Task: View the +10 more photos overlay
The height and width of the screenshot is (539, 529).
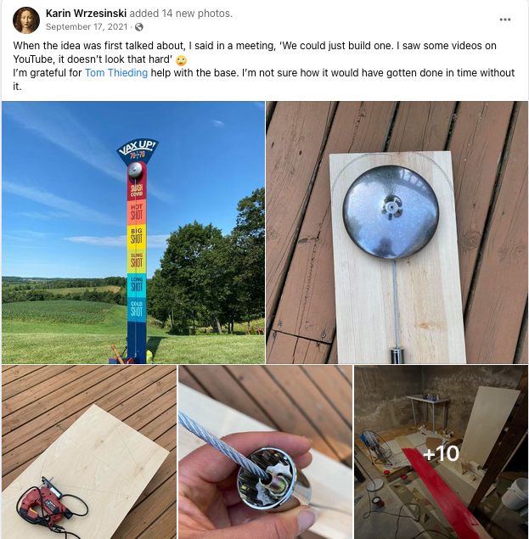Action: click(x=441, y=452)
